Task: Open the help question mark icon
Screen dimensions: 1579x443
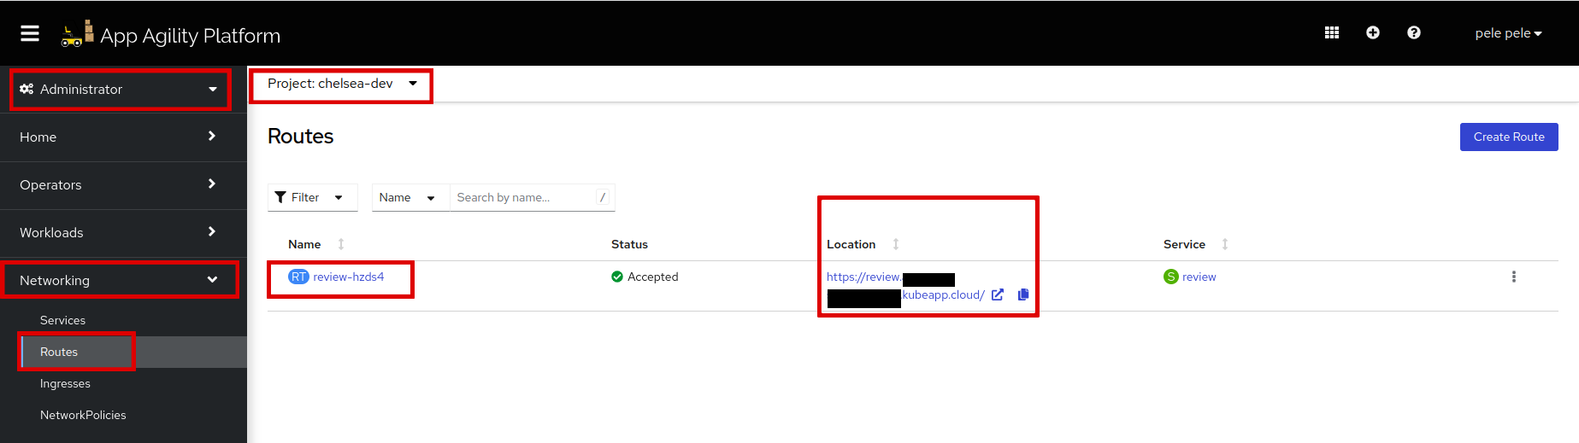Action: [x=1413, y=32]
